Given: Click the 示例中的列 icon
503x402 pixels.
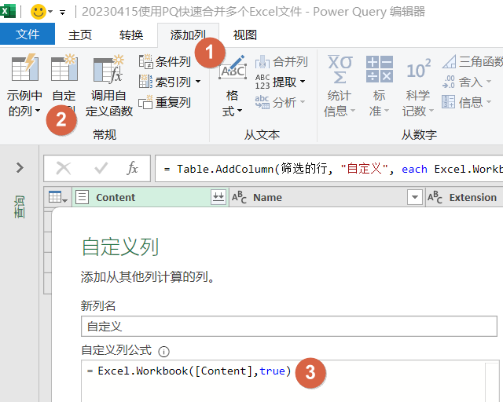Looking at the screenshot, I should 25,68.
